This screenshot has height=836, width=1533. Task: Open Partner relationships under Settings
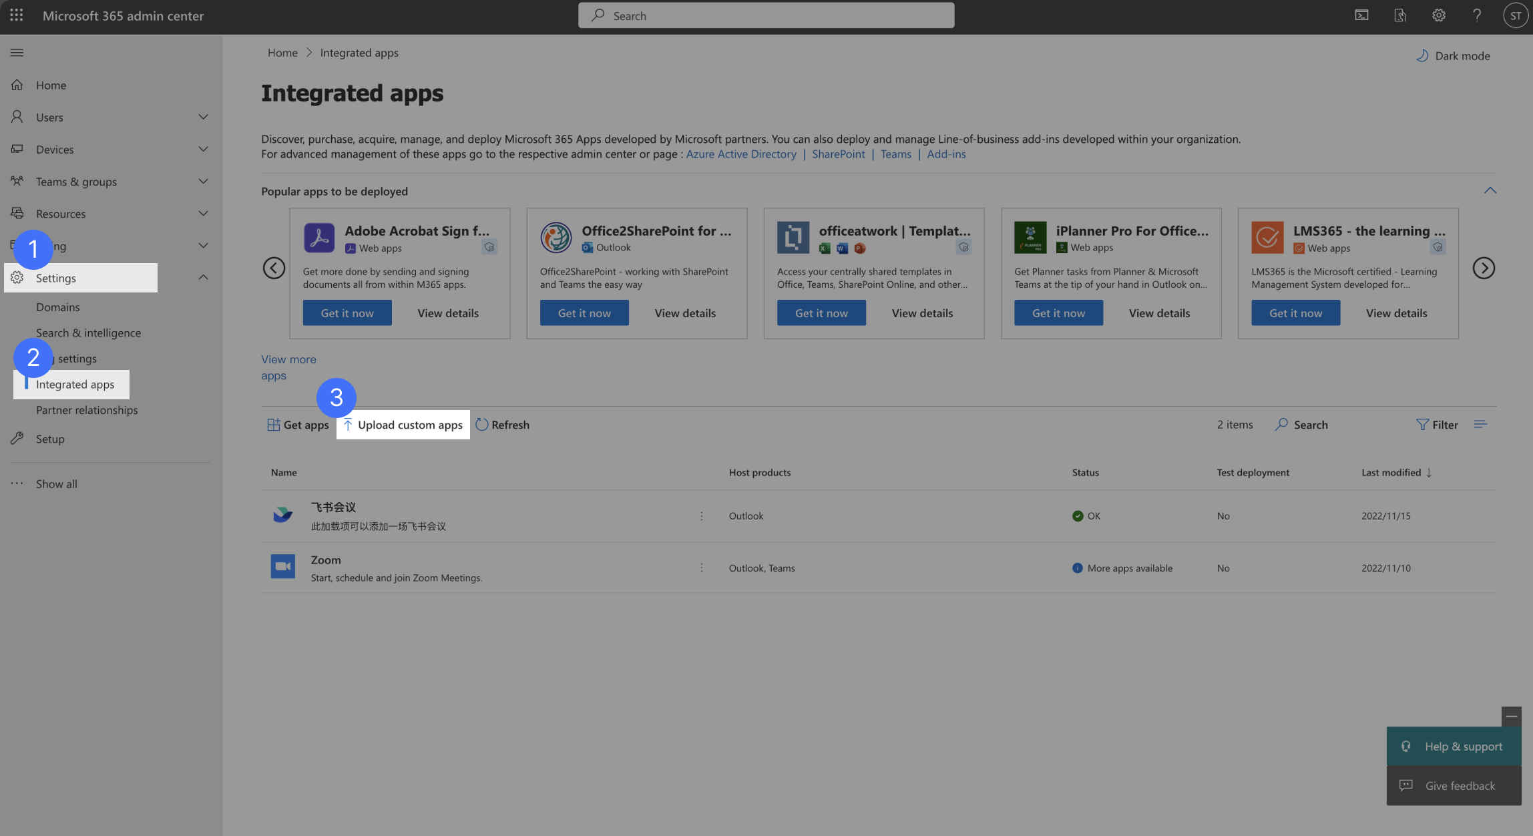86,409
